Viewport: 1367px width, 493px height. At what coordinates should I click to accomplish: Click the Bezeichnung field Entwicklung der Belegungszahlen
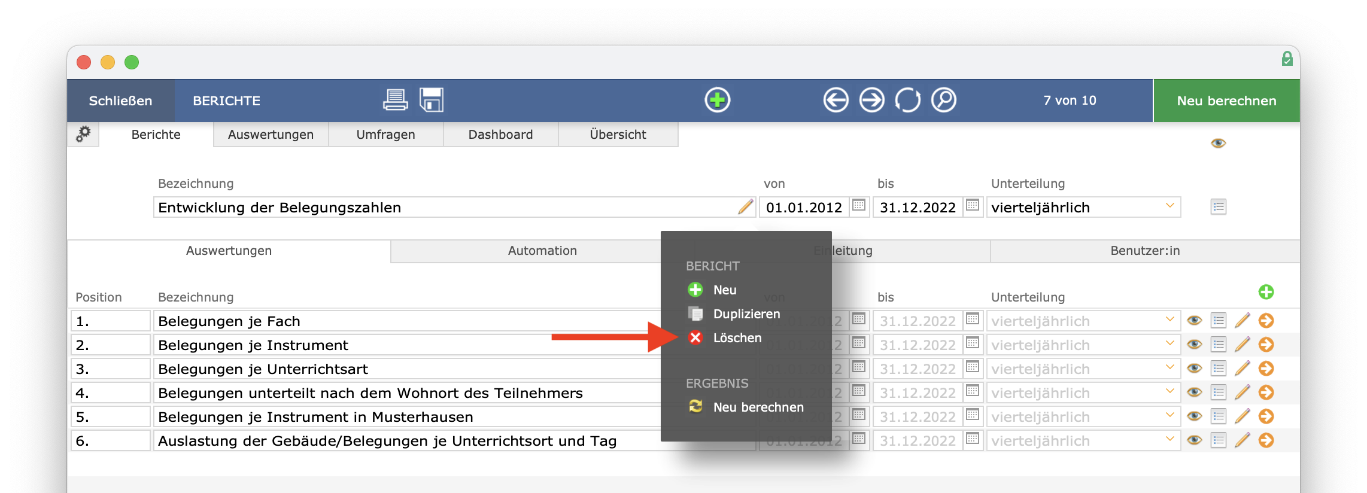point(455,208)
